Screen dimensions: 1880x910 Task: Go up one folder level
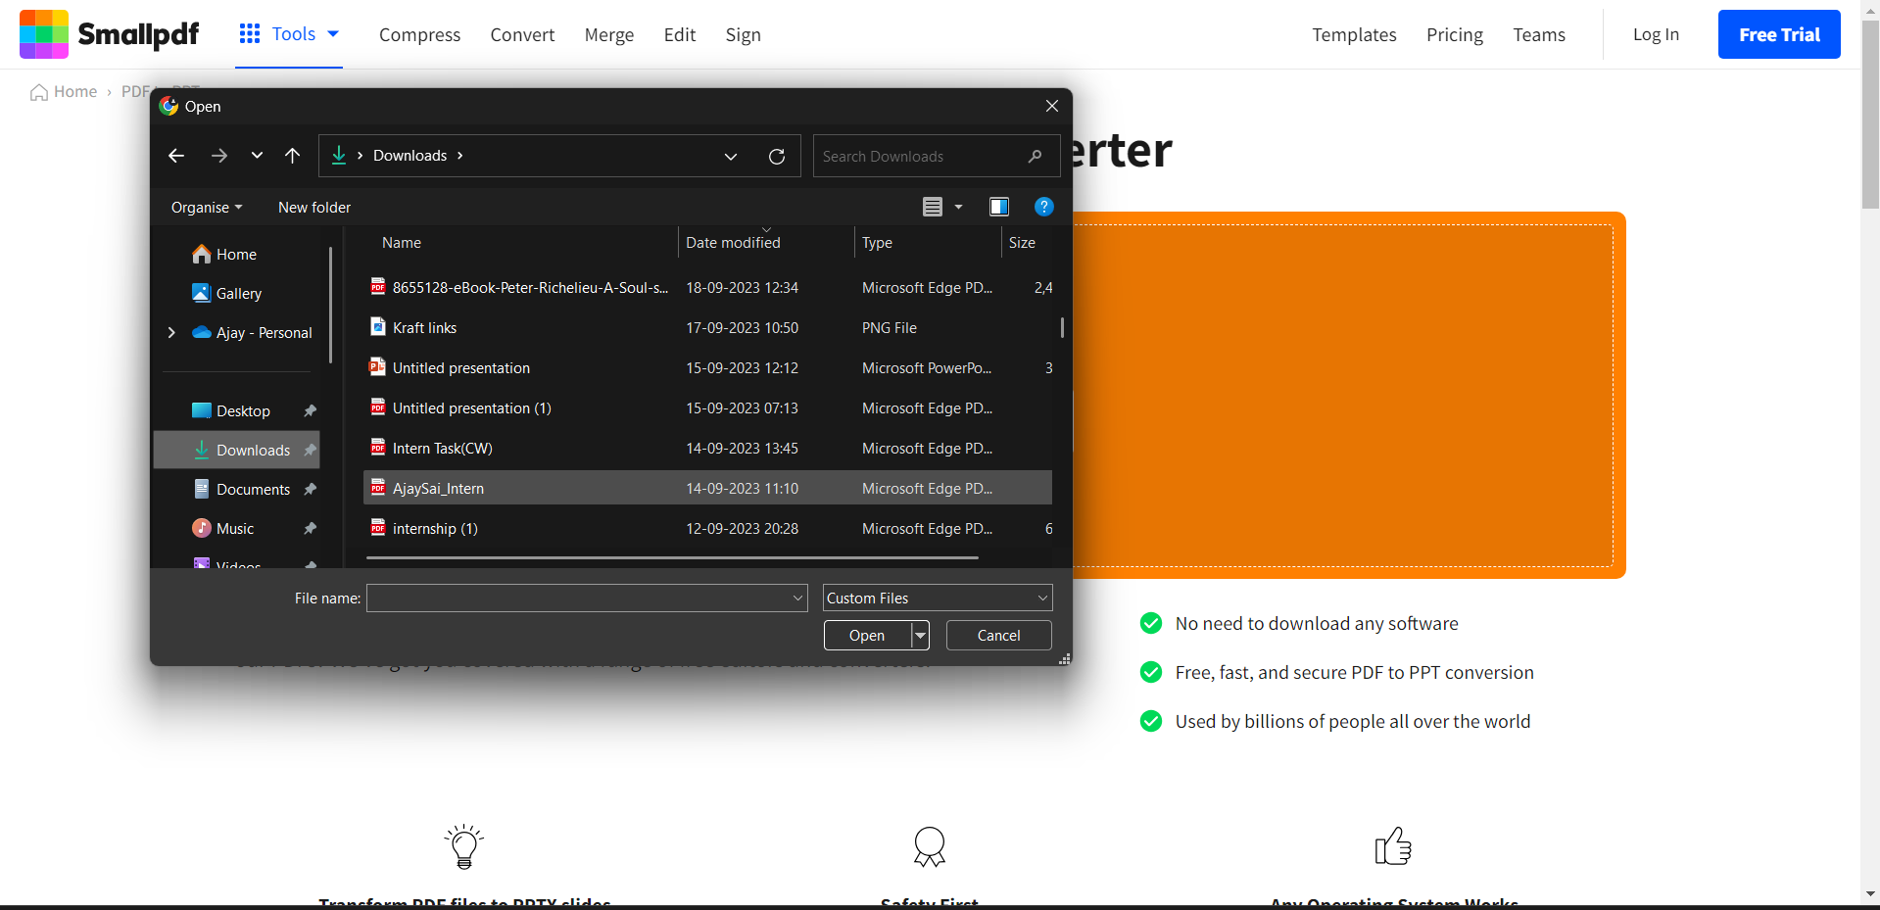[x=292, y=156]
